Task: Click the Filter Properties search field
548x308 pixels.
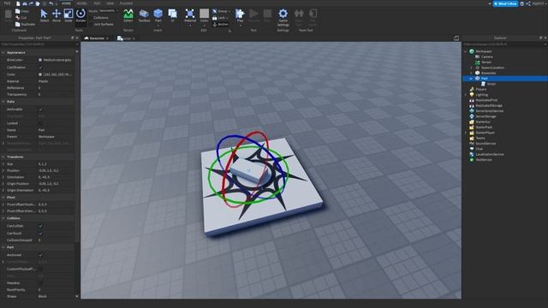Action: pos(38,44)
